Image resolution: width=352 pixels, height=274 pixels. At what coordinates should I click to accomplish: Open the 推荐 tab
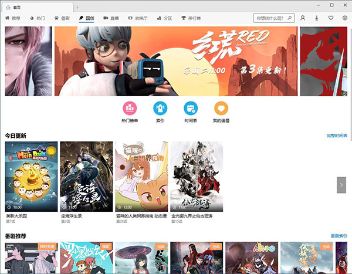[x=12, y=18]
